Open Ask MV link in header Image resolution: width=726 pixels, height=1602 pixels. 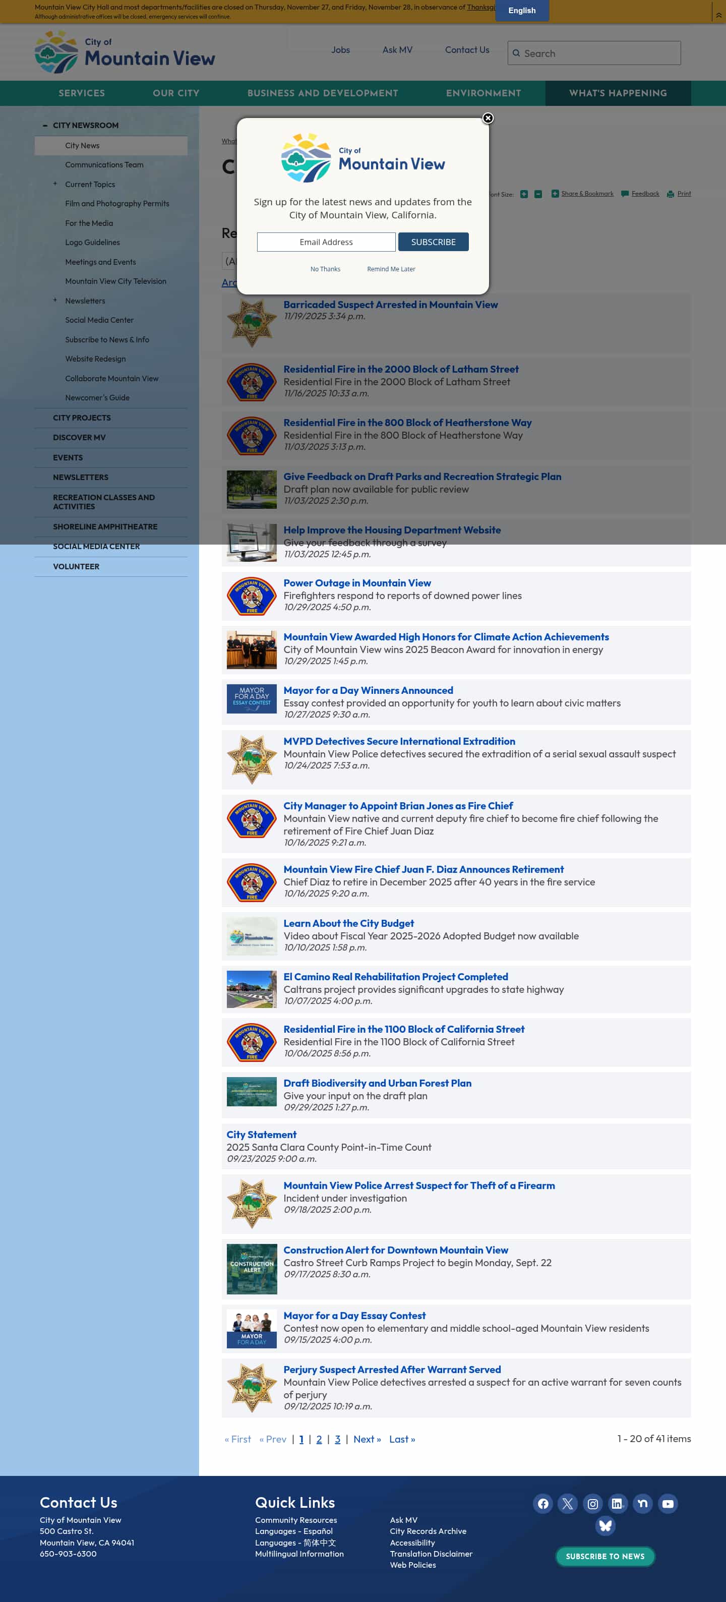pyautogui.click(x=397, y=50)
